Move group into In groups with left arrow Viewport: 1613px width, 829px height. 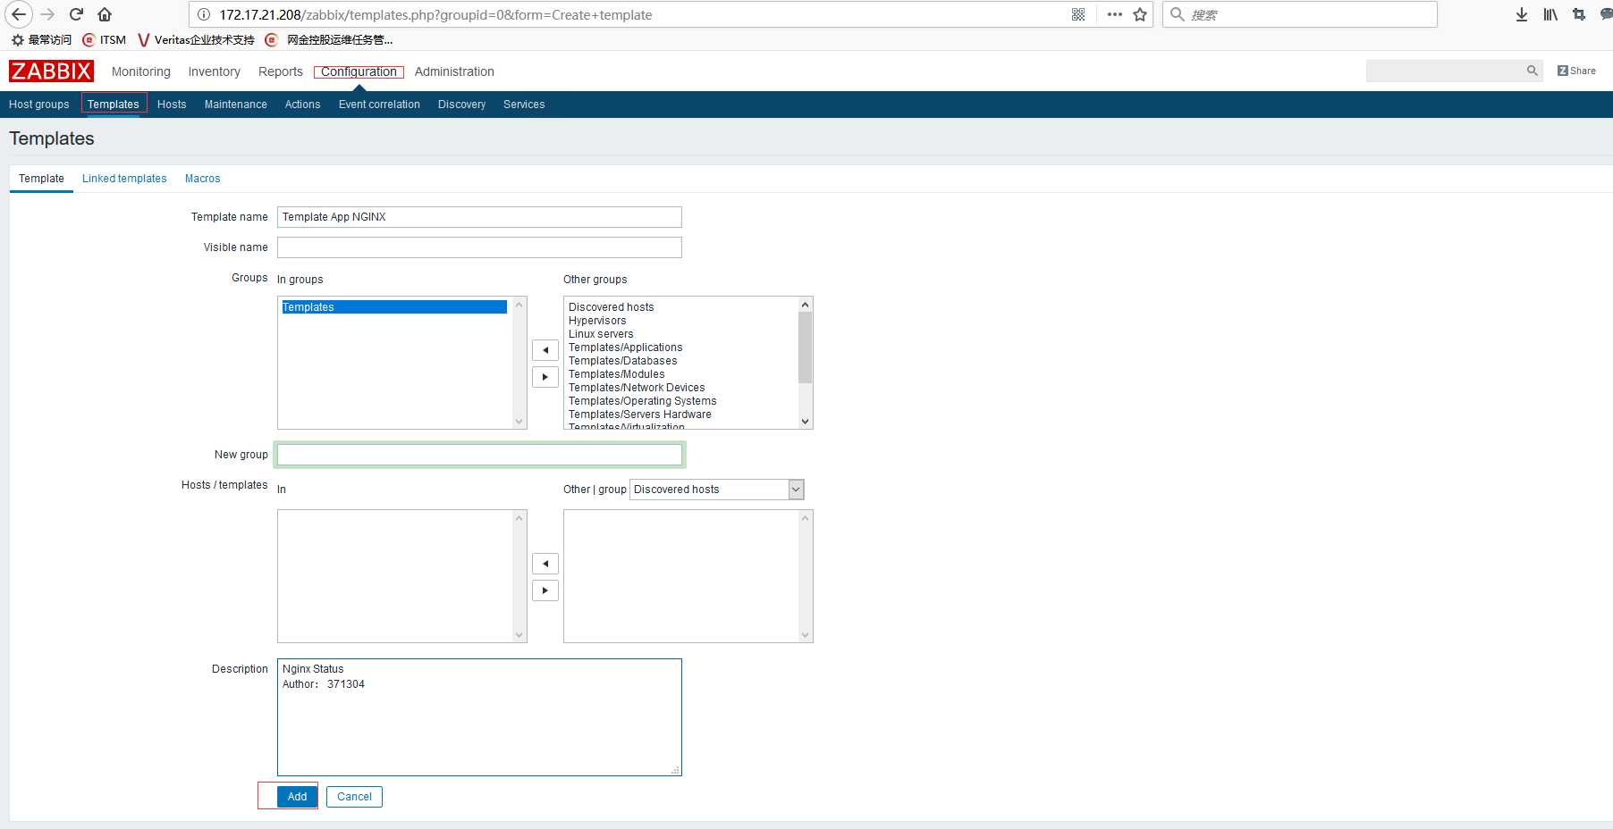545,350
